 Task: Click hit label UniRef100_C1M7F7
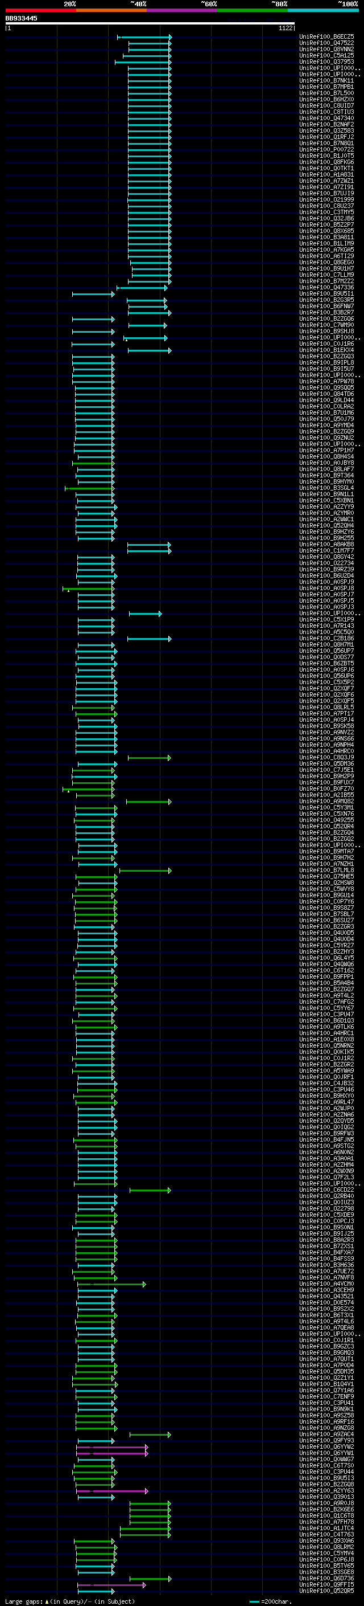click(326, 550)
